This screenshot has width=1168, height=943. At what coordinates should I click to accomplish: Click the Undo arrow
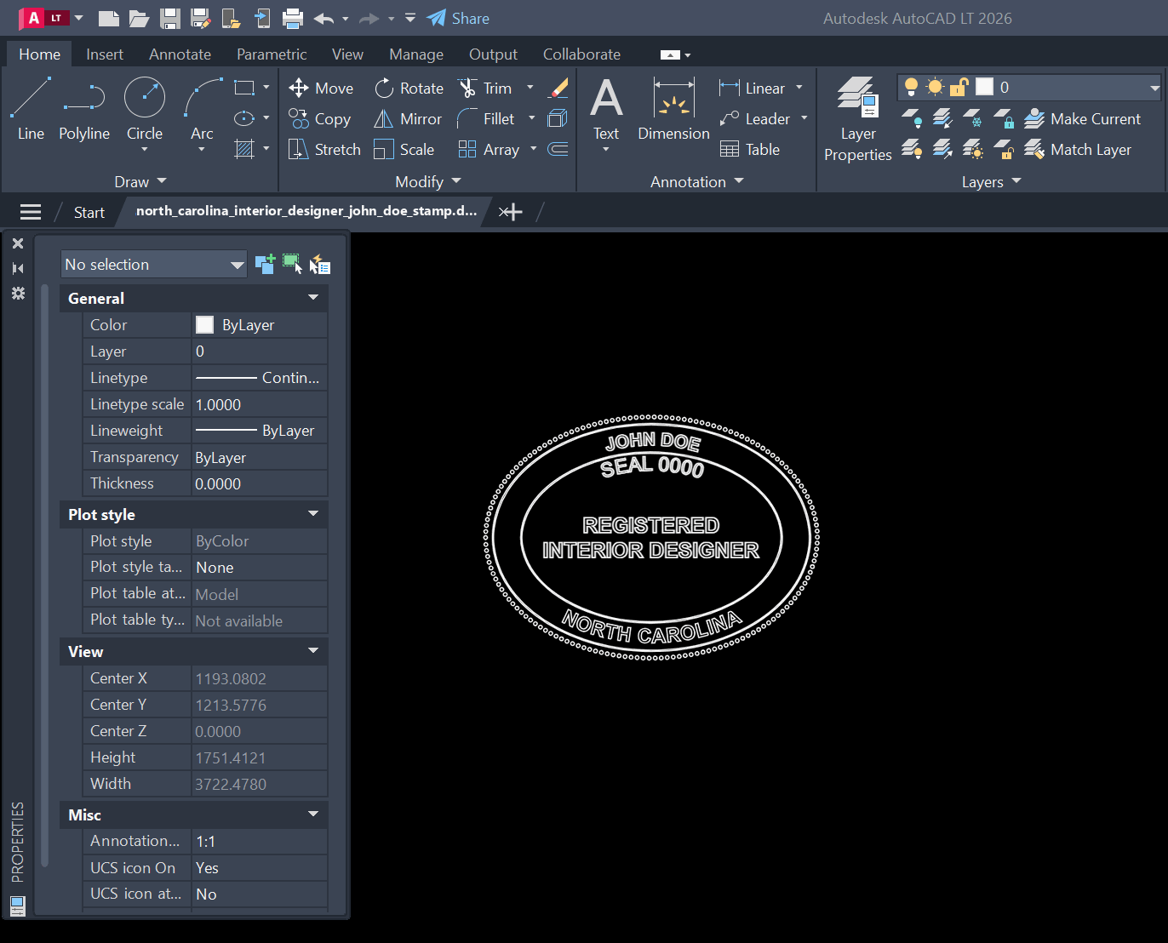click(323, 18)
